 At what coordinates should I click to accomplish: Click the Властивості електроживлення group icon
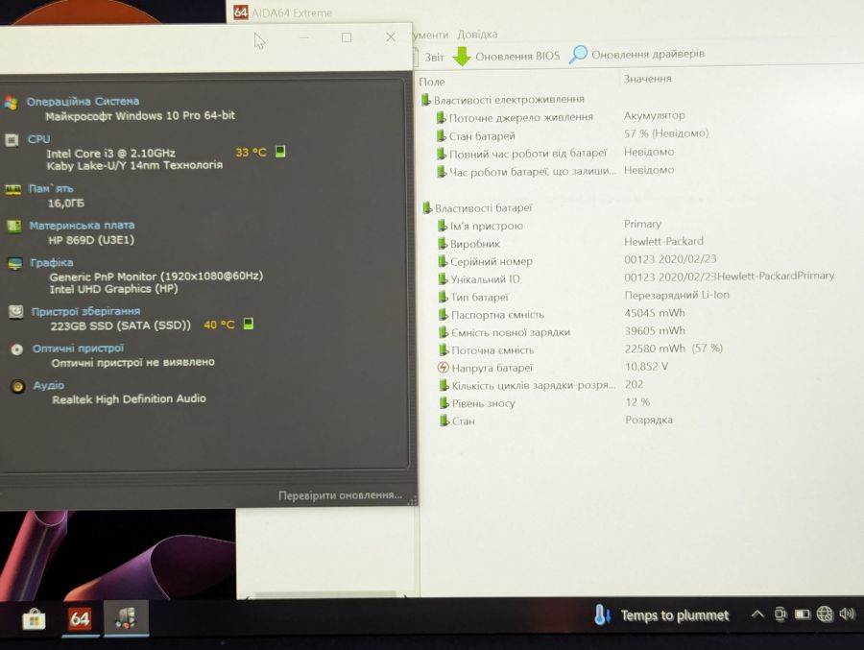(x=425, y=100)
